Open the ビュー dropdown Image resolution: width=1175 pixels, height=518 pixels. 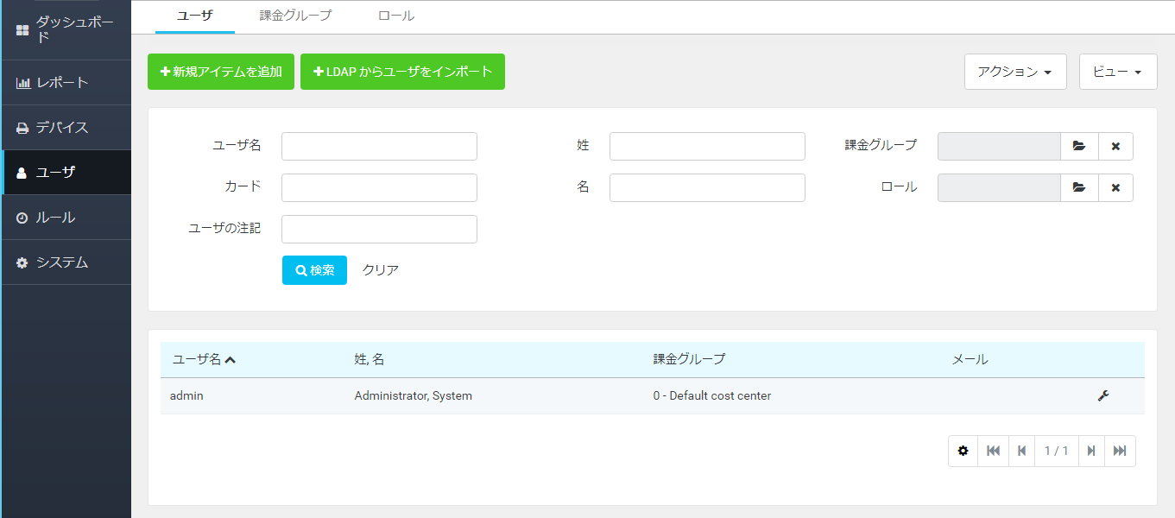(1118, 72)
